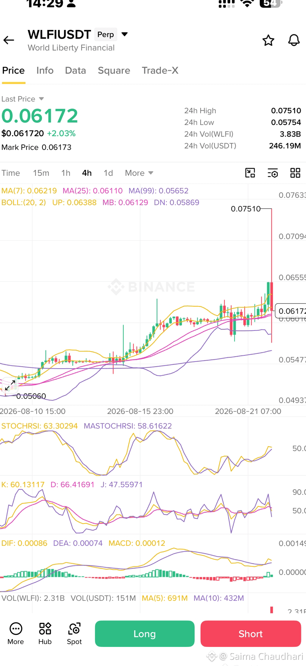The height and width of the screenshot is (666, 306).
Task: Expand WLFIUSDT pair selector arrow
Action: [x=125, y=34]
